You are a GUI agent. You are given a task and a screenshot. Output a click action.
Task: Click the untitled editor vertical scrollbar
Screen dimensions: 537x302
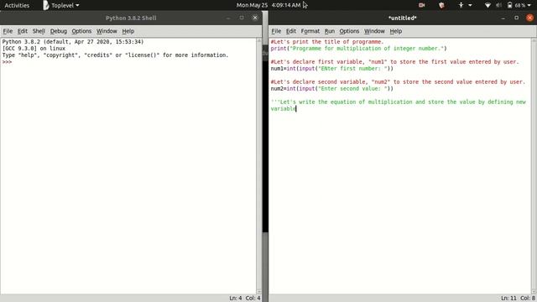534,166
